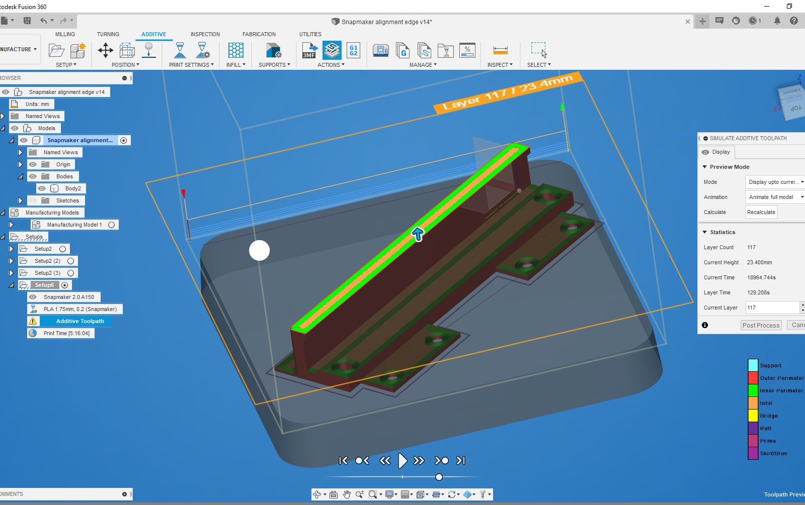Open the Move tool under Position
The image size is (805, 505).
pyautogui.click(x=106, y=50)
